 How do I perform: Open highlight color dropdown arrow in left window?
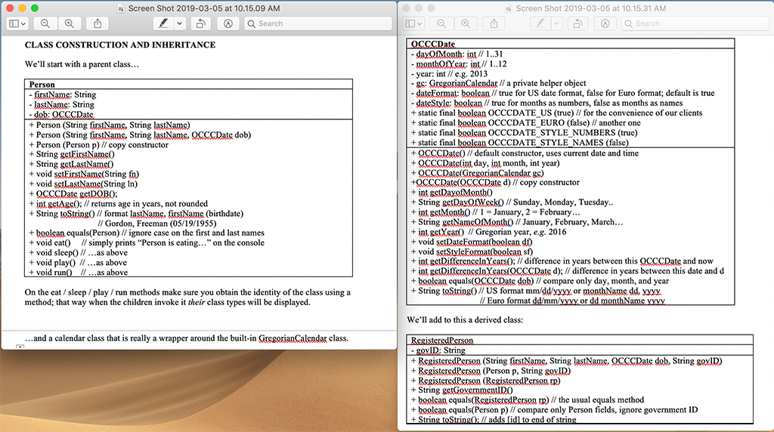[x=180, y=23]
